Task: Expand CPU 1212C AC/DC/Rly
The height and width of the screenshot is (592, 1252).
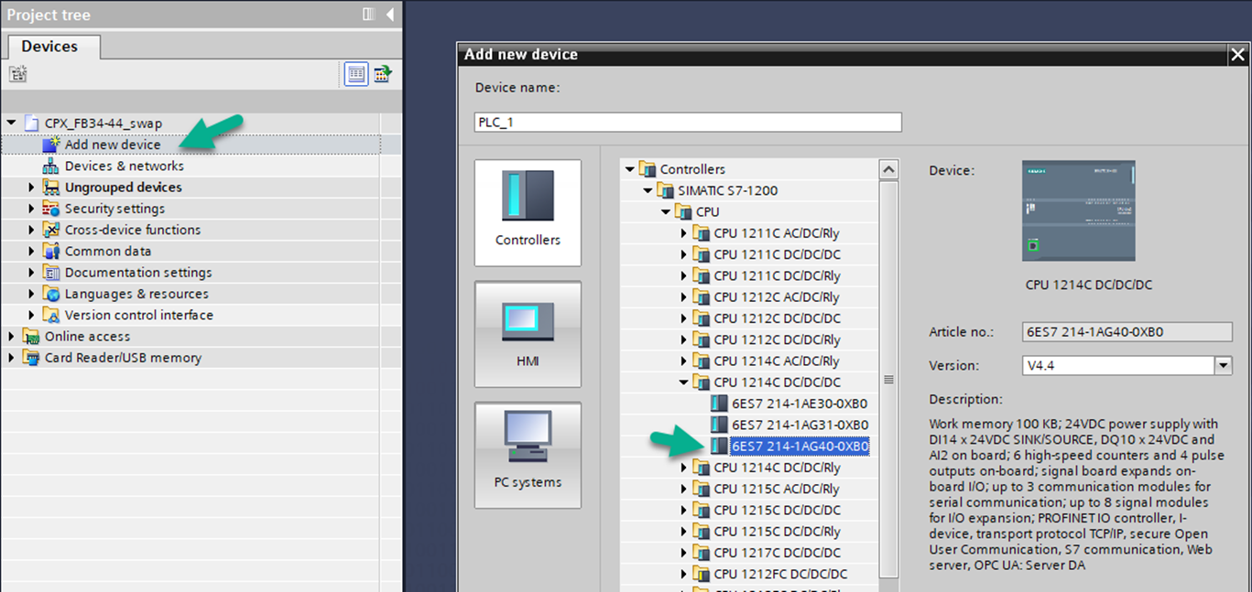Action: coord(683,296)
